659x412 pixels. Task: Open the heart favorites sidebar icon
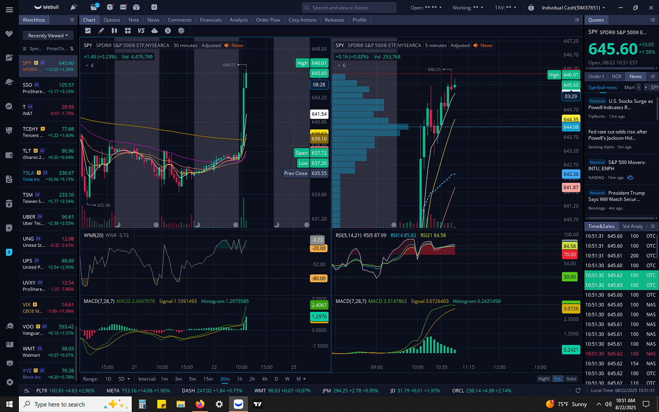pyautogui.click(x=9, y=34)
